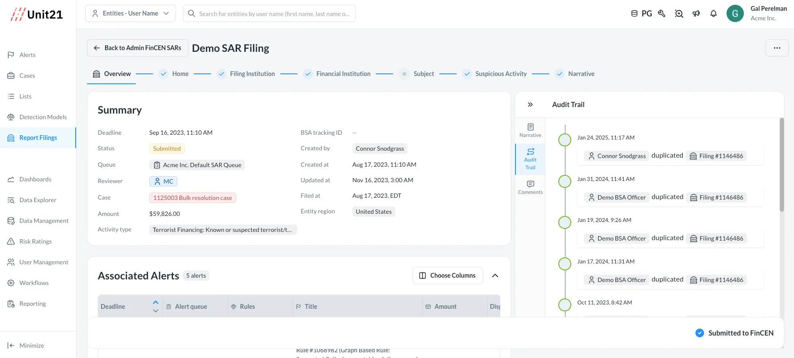Image resolution: width=794 pixels, height=358 pixels.
Task: Open the Narrative side panel tab
Action: click(x=530, y=130)
